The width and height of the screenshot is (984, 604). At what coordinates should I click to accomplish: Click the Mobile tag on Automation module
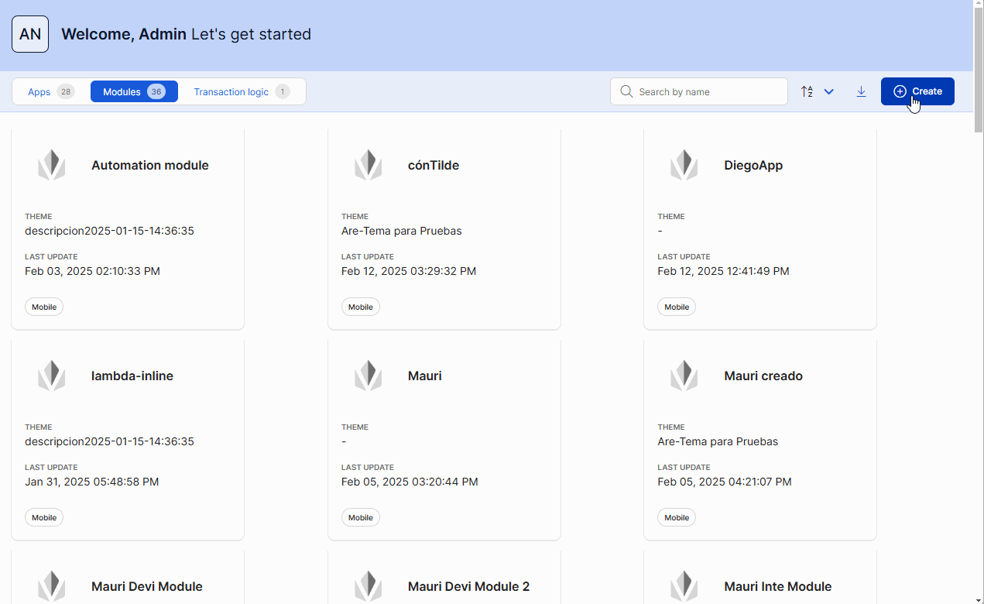coord(44,307)
